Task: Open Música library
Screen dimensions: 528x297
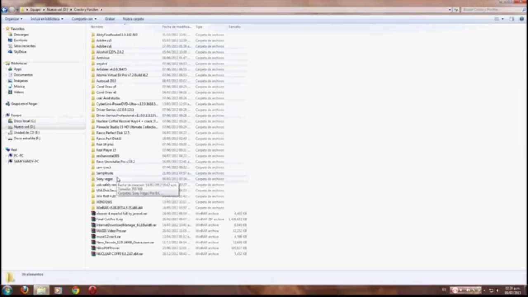Action: (19, 87)
